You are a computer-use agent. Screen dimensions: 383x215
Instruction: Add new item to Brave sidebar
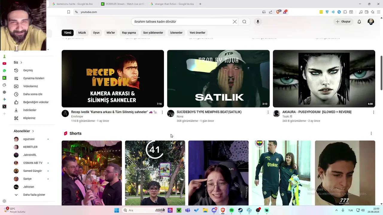(x=4, y=114)
